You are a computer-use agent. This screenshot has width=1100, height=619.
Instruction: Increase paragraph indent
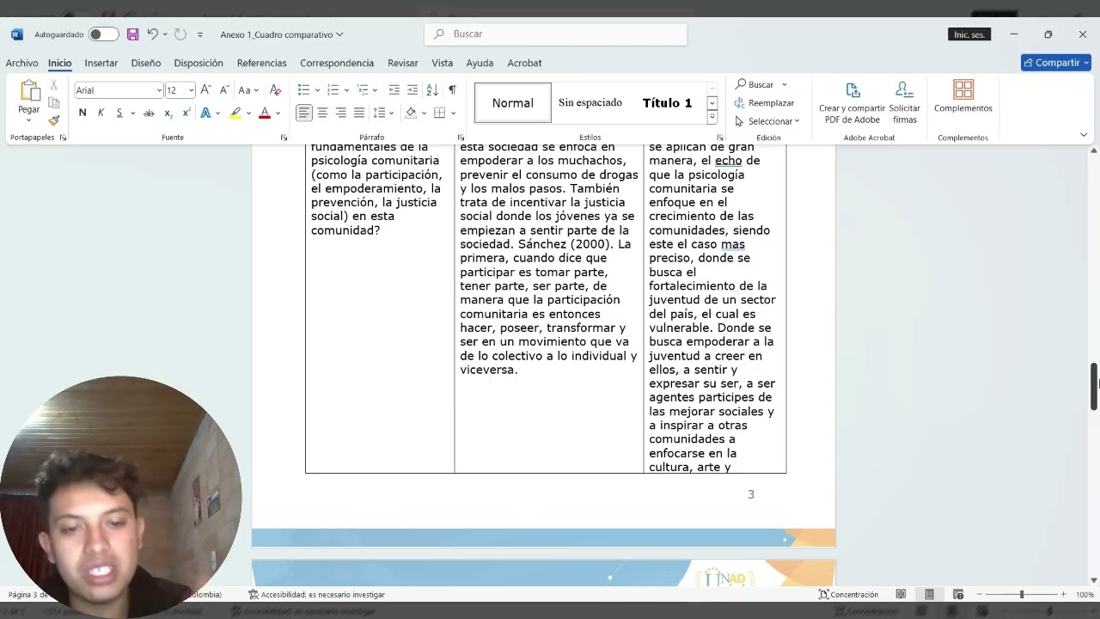[x=412, y=90]
